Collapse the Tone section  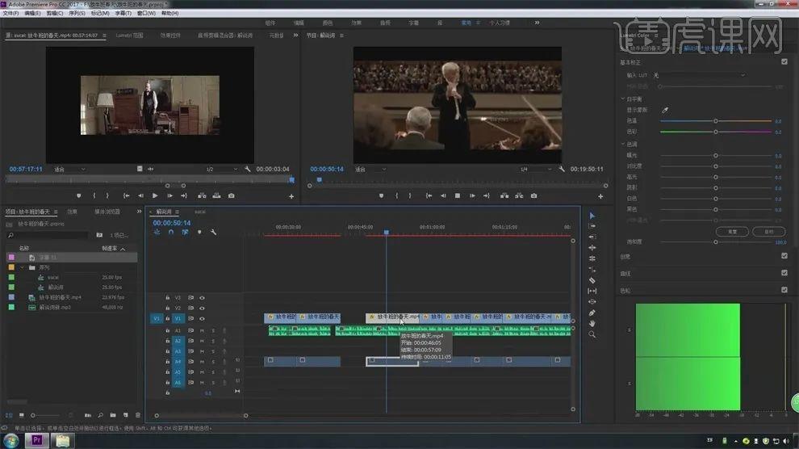click(x=623, y=145)
